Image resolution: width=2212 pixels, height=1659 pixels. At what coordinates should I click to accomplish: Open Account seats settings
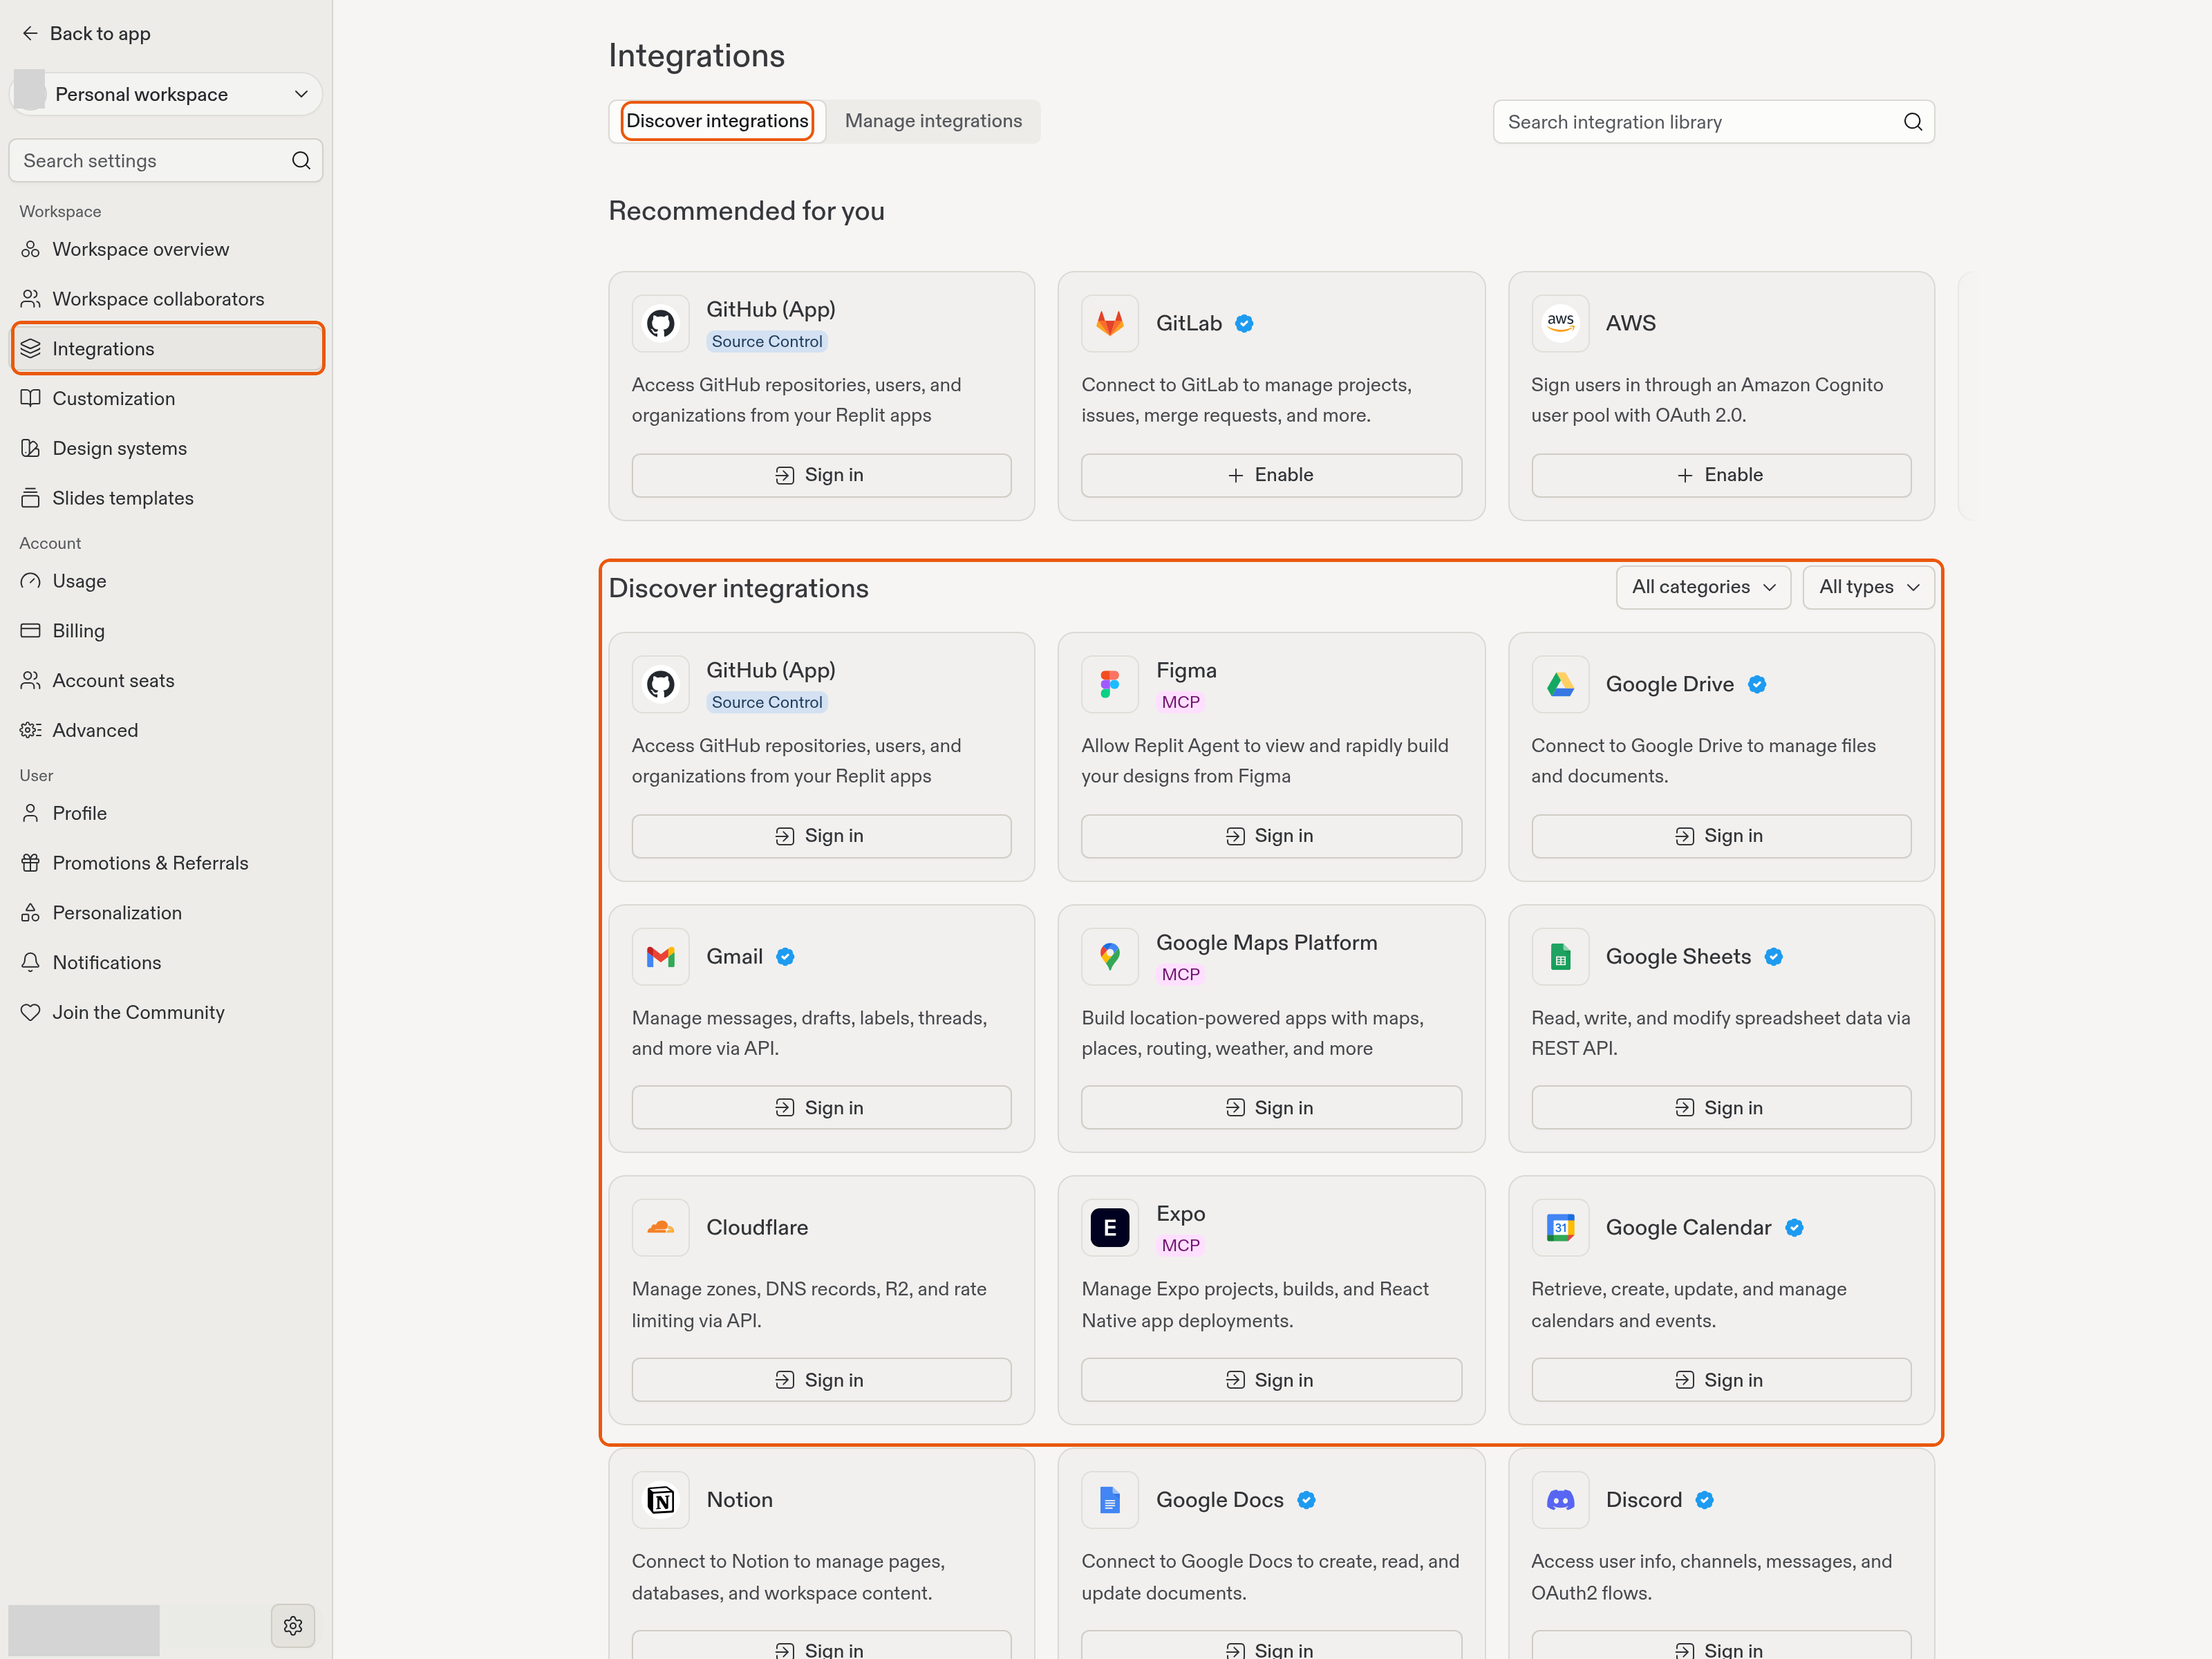point(166,680)
